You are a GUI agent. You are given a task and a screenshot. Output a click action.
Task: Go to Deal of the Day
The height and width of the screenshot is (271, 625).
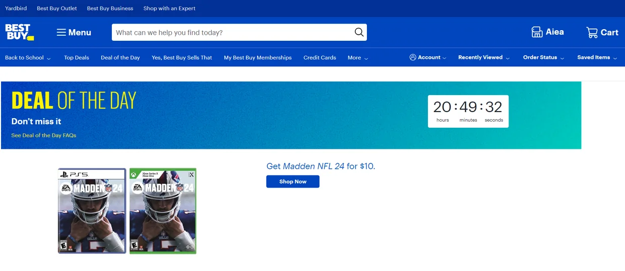click(x=120, y=57)
